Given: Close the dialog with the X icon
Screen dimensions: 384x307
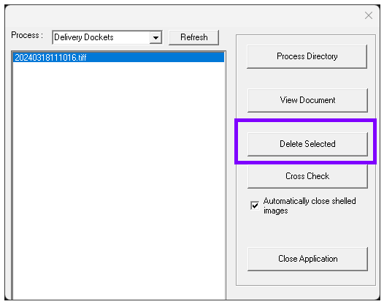Looking at the screenshot, I should pyautogui.click(x=369, y=15).
